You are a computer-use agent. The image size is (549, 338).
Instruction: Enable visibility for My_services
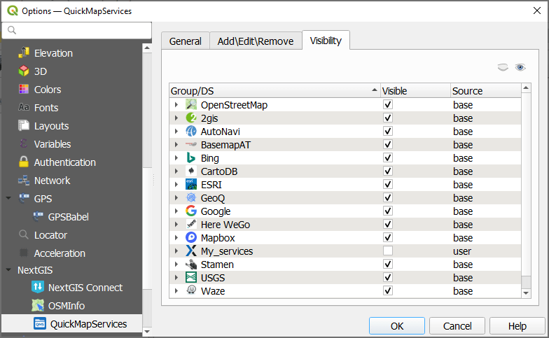(388, 251)
